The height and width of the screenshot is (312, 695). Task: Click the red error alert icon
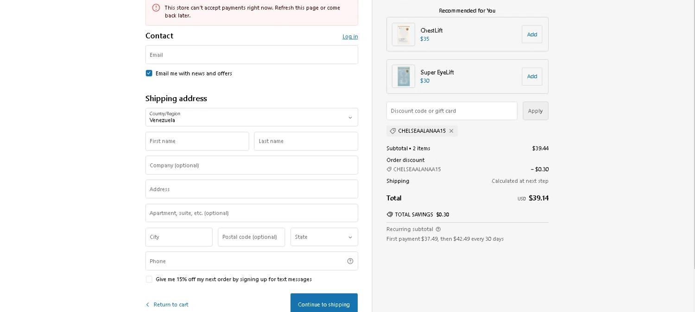[x=156, y=7]
